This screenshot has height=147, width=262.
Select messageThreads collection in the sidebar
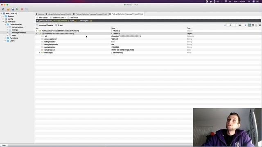tap(19, 33)
